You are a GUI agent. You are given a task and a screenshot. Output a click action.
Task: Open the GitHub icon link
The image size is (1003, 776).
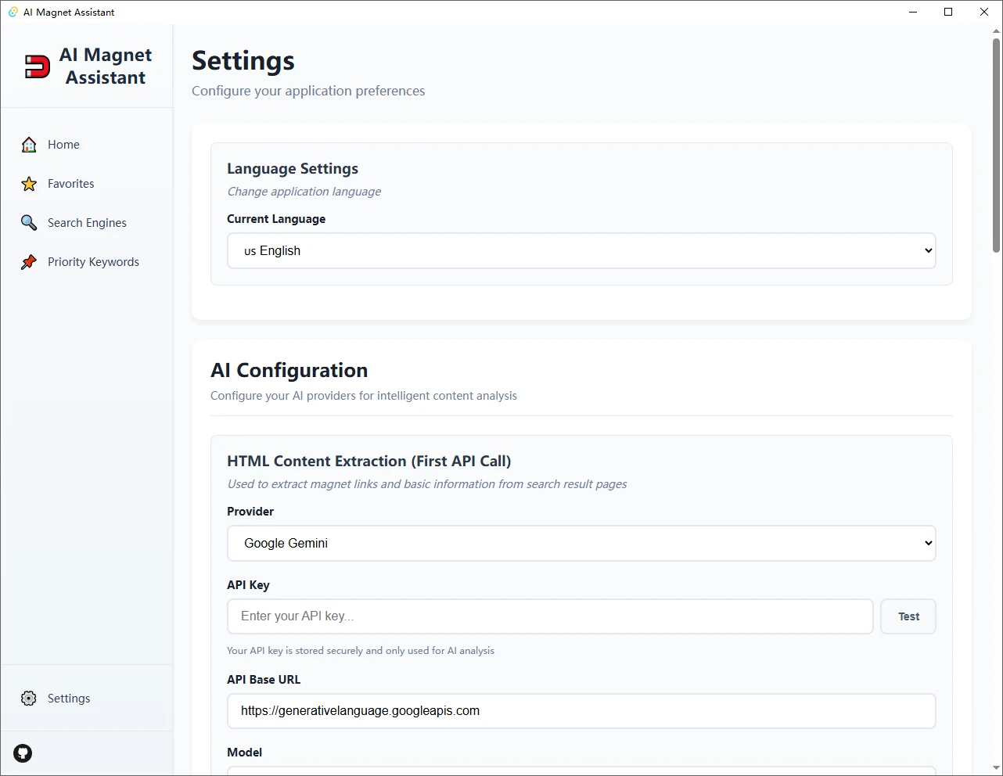[x=23, y=753]
